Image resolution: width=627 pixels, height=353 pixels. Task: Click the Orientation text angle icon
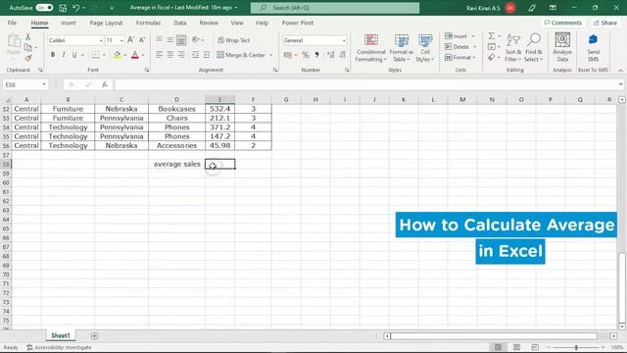(196, 40)
